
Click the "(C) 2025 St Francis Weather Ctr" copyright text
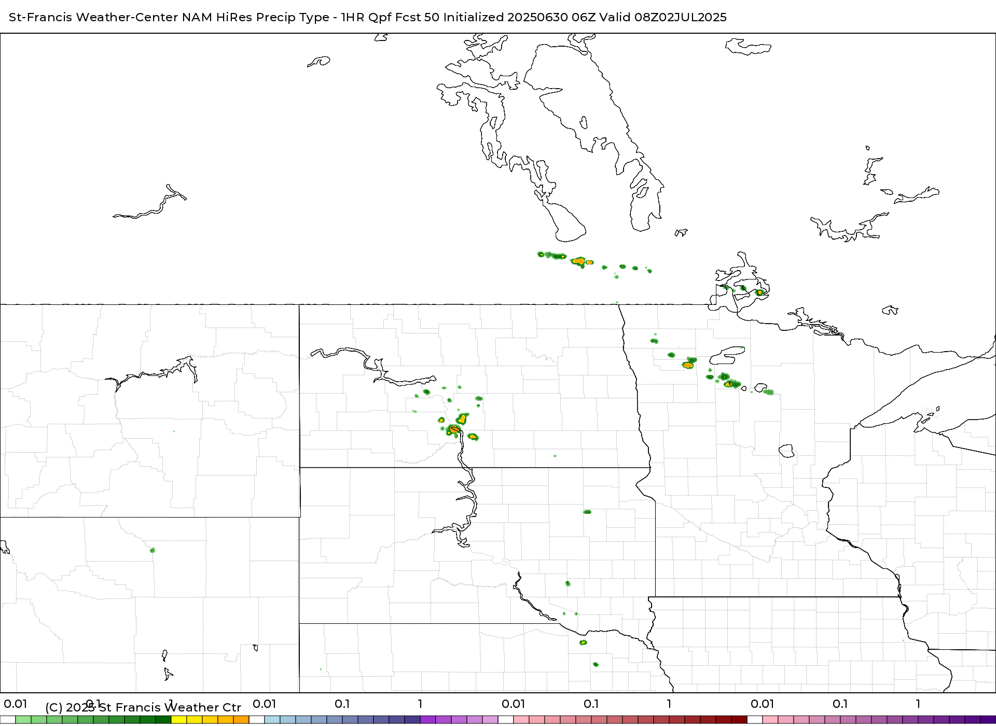pos(143,707)
